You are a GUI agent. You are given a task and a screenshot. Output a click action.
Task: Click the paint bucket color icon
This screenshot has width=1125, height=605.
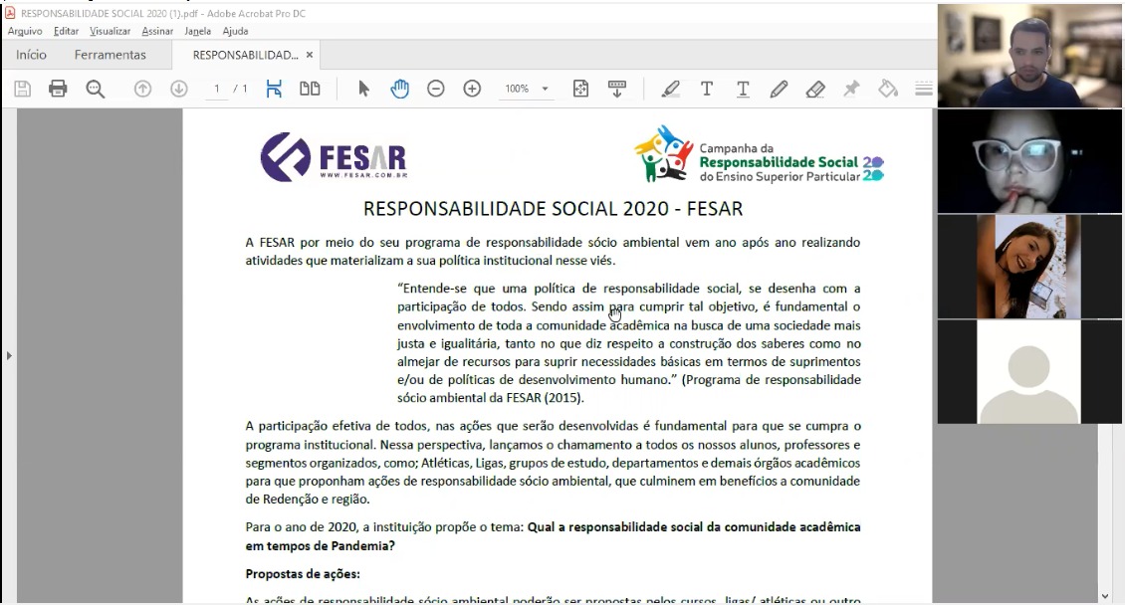tap(888, 89)
